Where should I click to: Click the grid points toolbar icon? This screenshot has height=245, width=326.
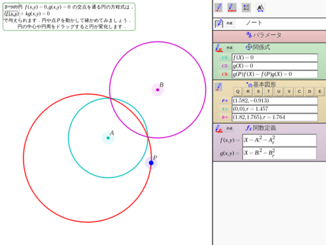click(x=246, y=8)
